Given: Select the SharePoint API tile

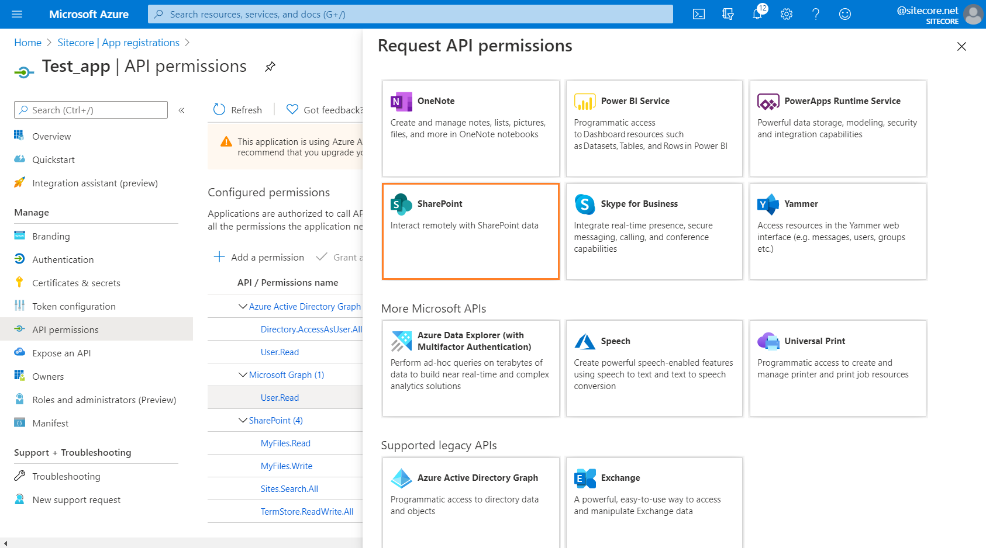Looking at the screenshot, I should [471, 231].
